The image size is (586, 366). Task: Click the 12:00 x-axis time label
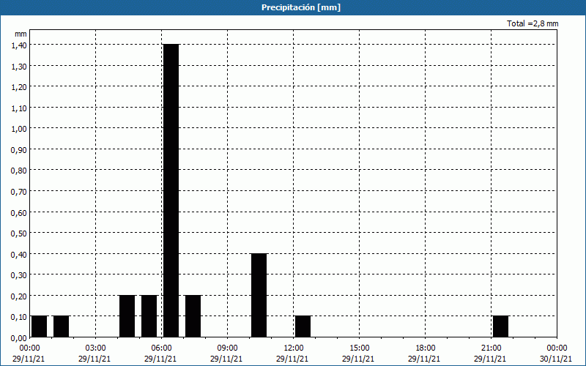(x=294, y=348)
